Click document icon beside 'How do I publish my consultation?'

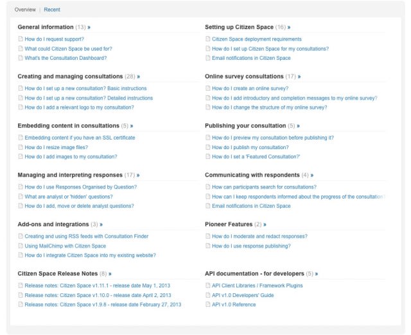[x=208, y=147]
